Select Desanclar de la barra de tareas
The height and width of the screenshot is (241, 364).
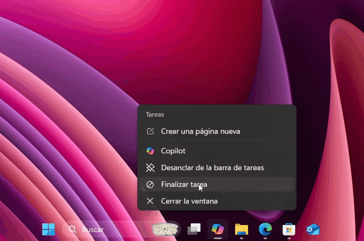pos(212,167)
